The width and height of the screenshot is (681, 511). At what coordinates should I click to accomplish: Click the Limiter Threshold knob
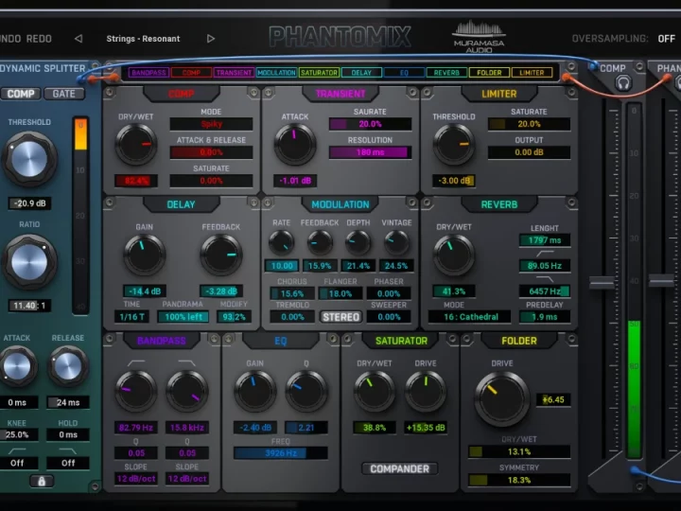pyautogui.click(x=454, y=144)
